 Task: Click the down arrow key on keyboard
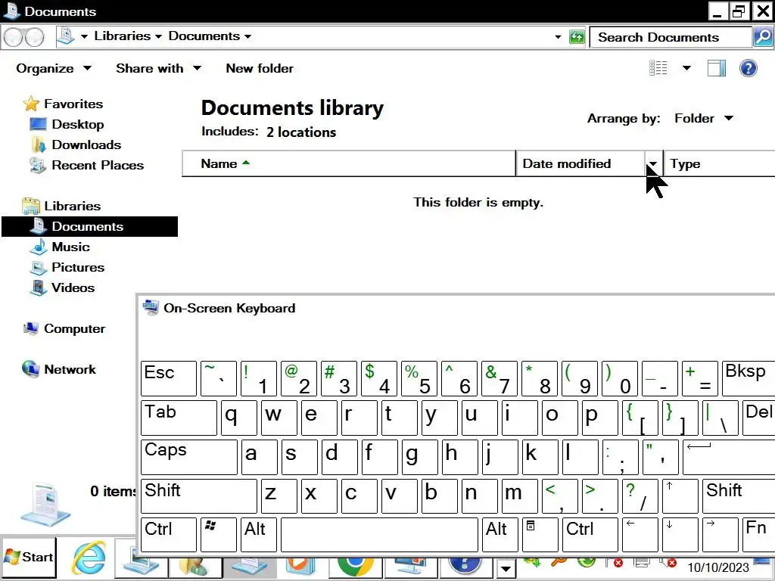(x=680, y=535)
